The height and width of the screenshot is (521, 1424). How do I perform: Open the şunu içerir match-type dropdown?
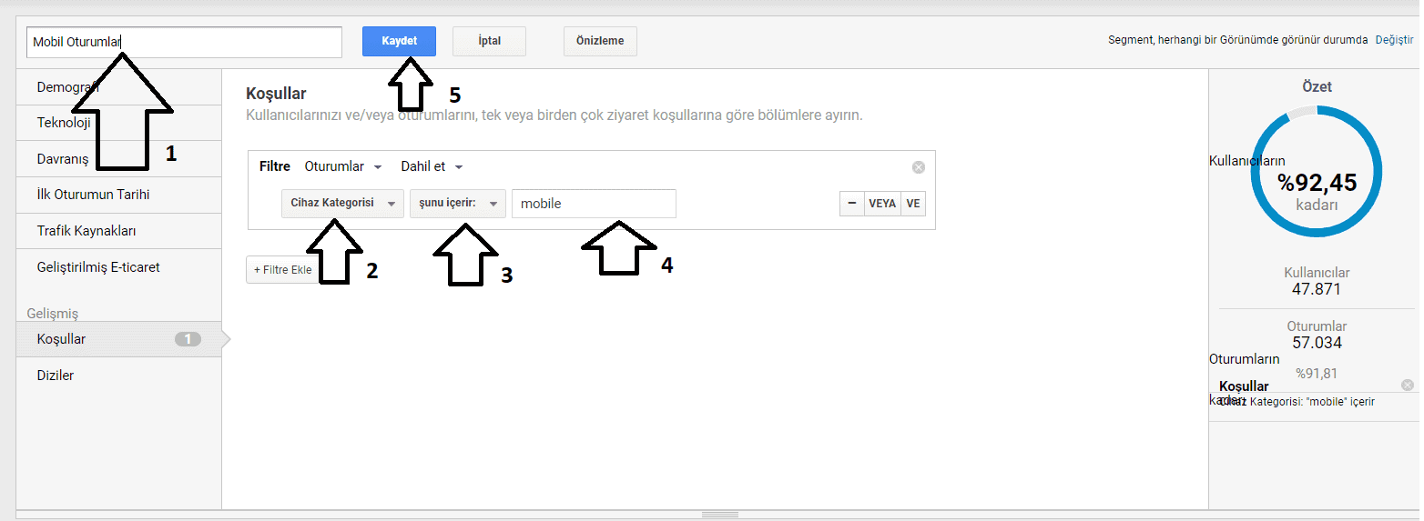click(457, 204)
